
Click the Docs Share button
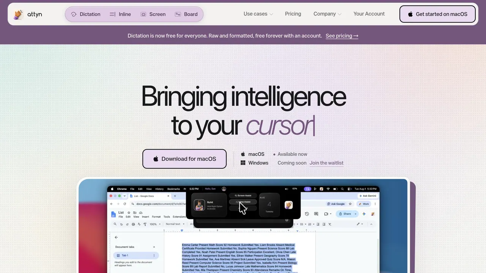(345, 214)
